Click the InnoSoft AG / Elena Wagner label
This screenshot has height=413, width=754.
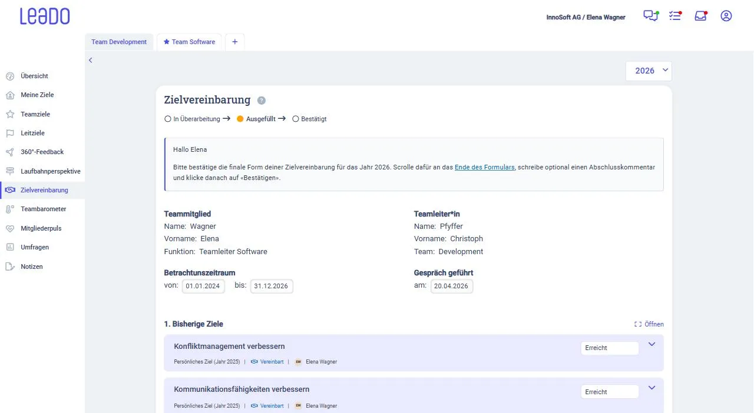click(x=586, y=17)
